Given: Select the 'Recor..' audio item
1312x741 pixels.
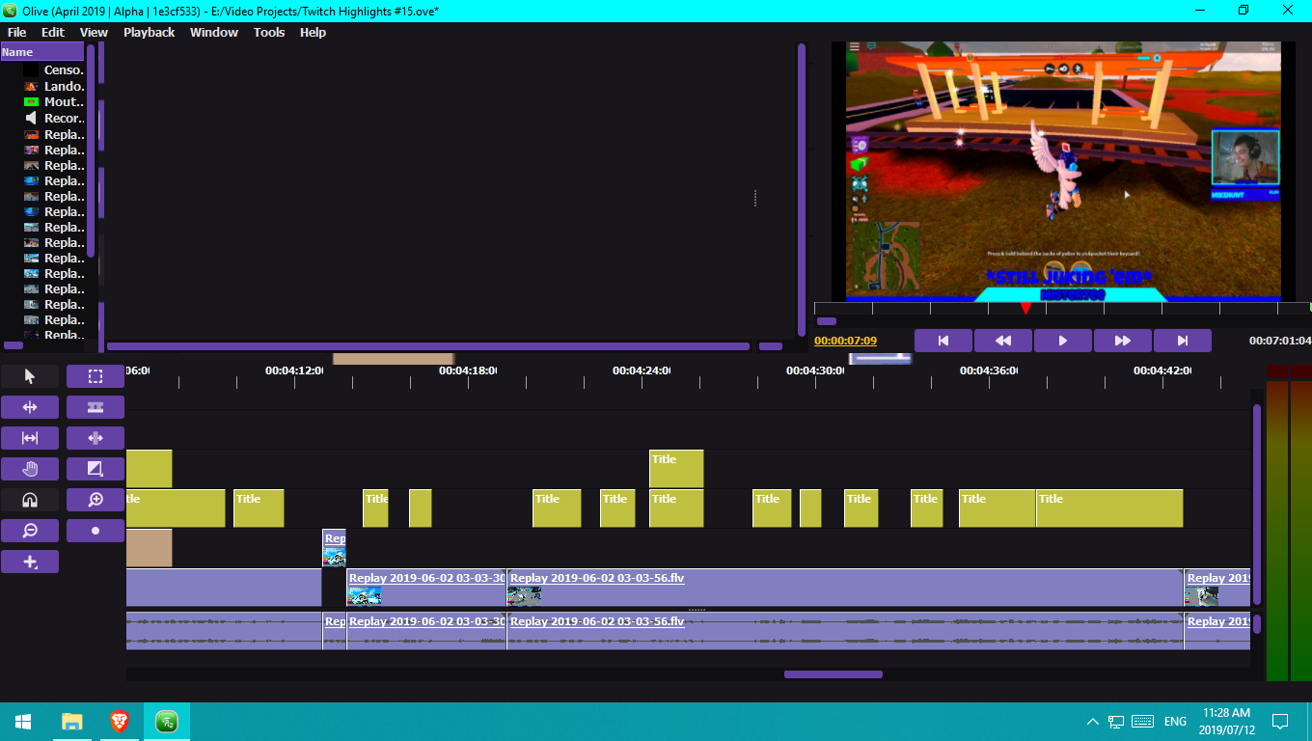Looking at the screenshot, I should pyautogui.click(x=54, y=119).
